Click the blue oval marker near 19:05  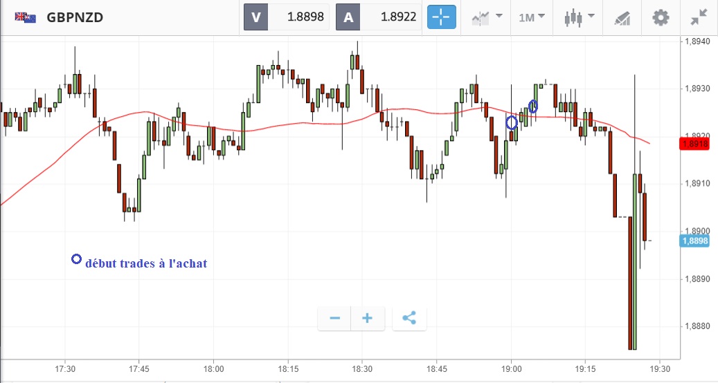click(533, 106)
